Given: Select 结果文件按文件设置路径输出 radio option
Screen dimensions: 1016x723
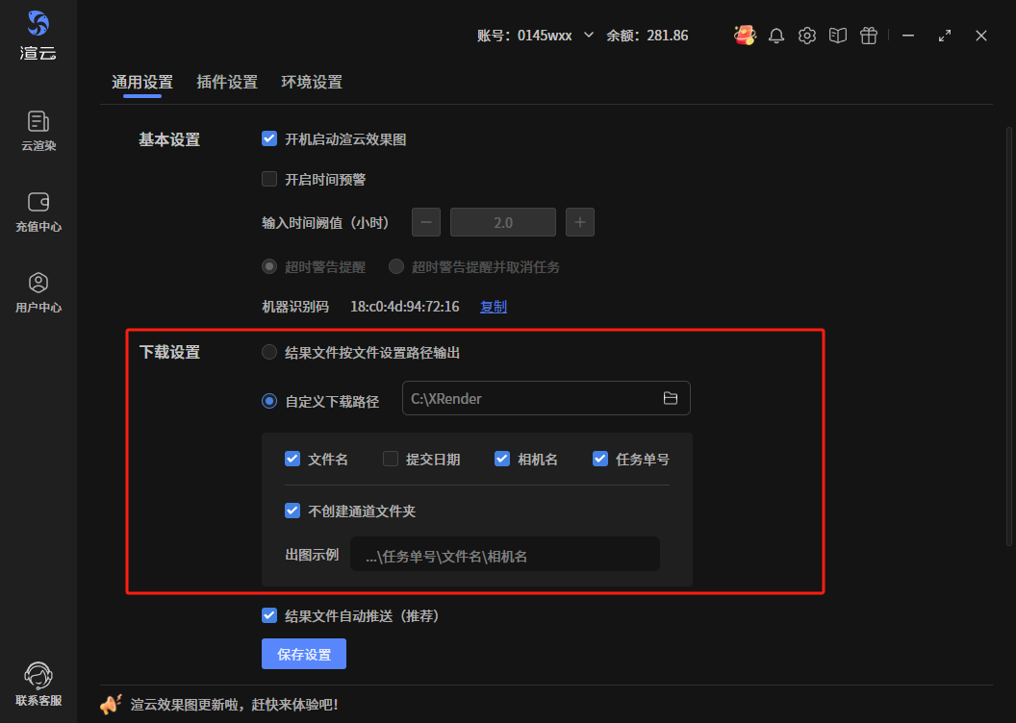Looking at the screenshot, I should (269, 353).
